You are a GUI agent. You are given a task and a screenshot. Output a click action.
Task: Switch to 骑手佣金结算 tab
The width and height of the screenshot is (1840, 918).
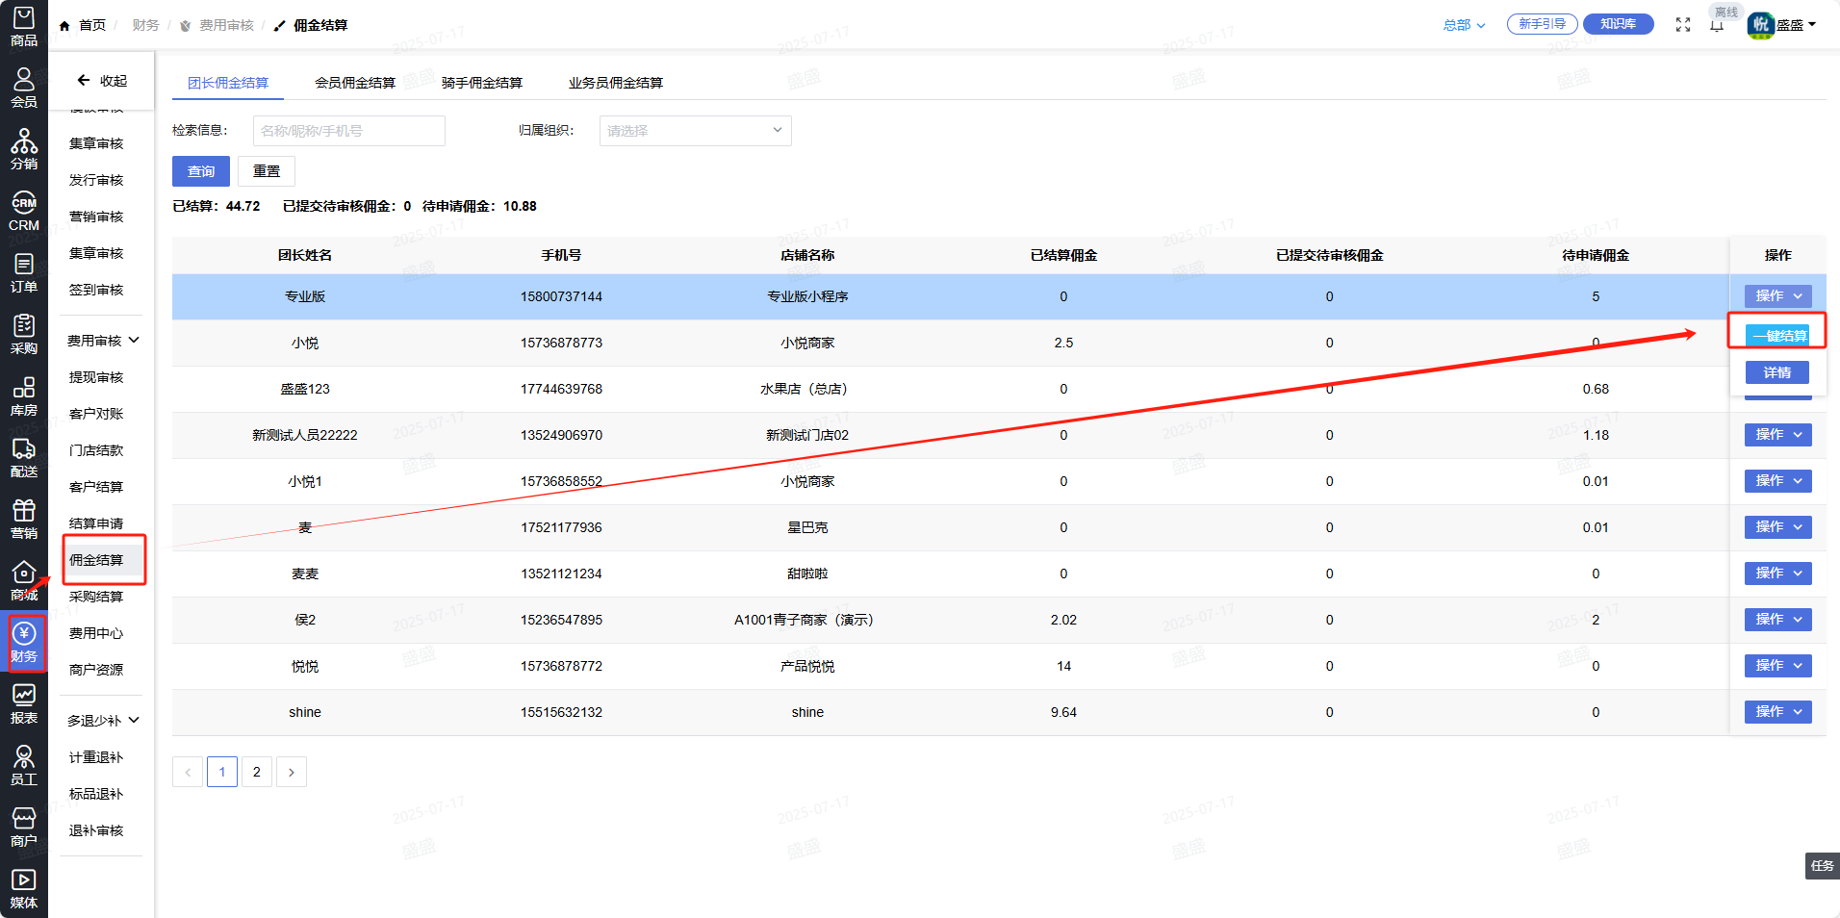[481, 83]
